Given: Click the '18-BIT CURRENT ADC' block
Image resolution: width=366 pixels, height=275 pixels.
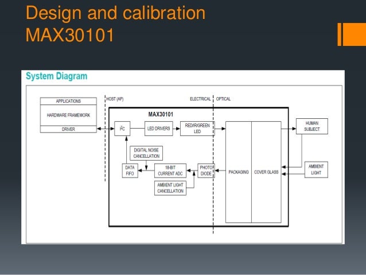Looking at the screenshot, I should tap(170, 171).
